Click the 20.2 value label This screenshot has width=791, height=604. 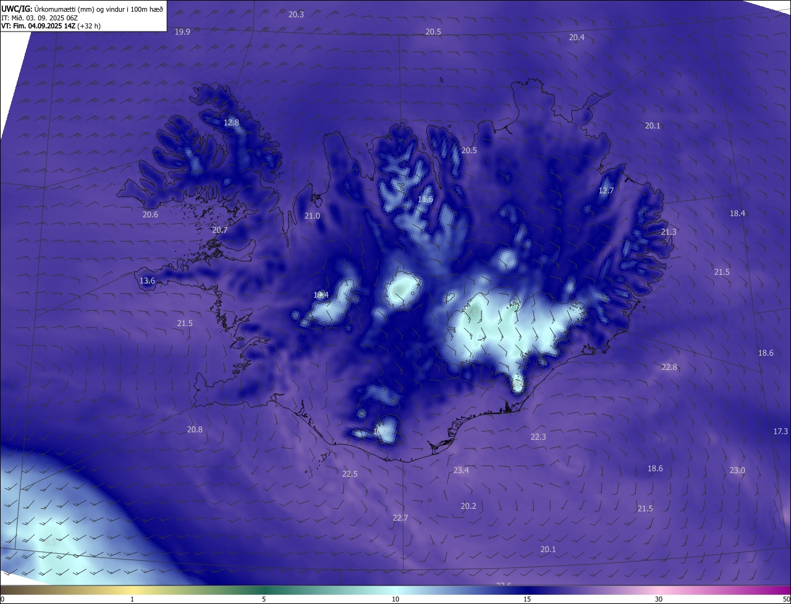coord(468,506)
